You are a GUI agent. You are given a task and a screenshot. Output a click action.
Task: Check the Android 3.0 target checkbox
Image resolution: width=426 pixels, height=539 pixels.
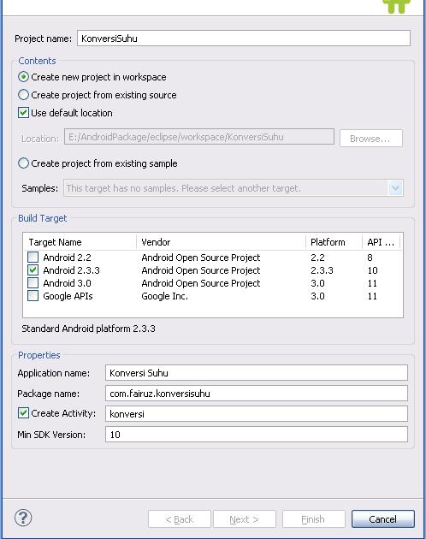(x=33, y=283)
